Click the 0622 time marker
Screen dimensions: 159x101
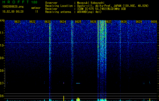click(32, 22)
